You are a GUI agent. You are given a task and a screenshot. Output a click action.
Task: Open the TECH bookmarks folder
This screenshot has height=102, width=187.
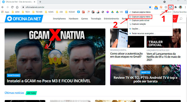pyautogui.click(x=26, y=12)
